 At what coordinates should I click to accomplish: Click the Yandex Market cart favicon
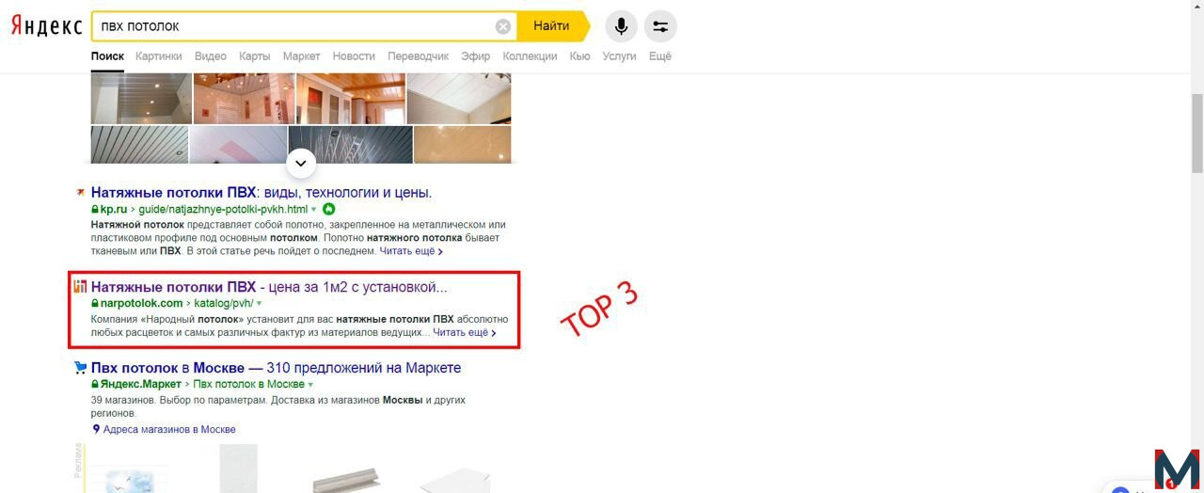[x=82, y=368]
